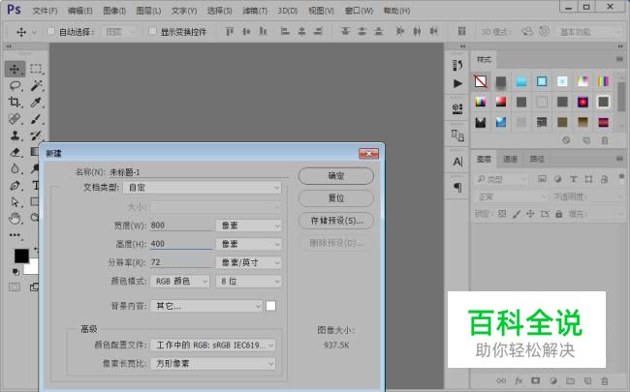Click the 名称 input field
The image size is (630, 392).
[x=198, y=172]
